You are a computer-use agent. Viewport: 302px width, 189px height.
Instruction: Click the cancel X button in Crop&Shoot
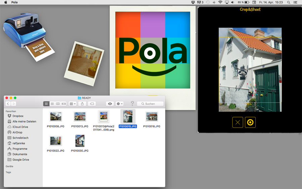[238, 122]
